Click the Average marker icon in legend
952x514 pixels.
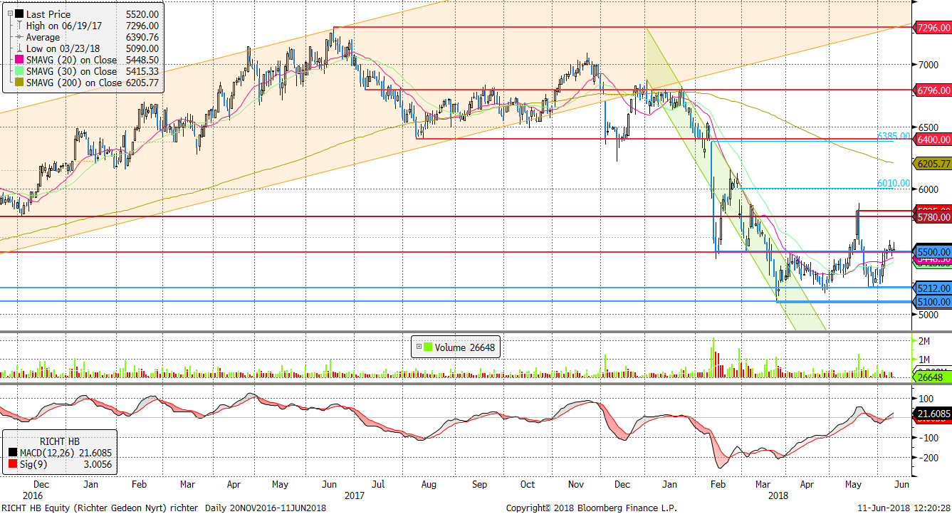[x=18, y=37]
